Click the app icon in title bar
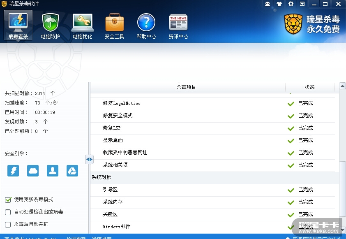This screenshot has height=239, width=346. click(x=4, y=4)
